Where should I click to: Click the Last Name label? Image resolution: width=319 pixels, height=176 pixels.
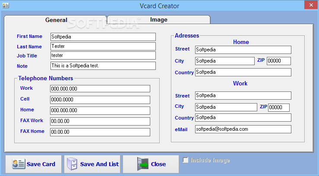coord(29,47)
